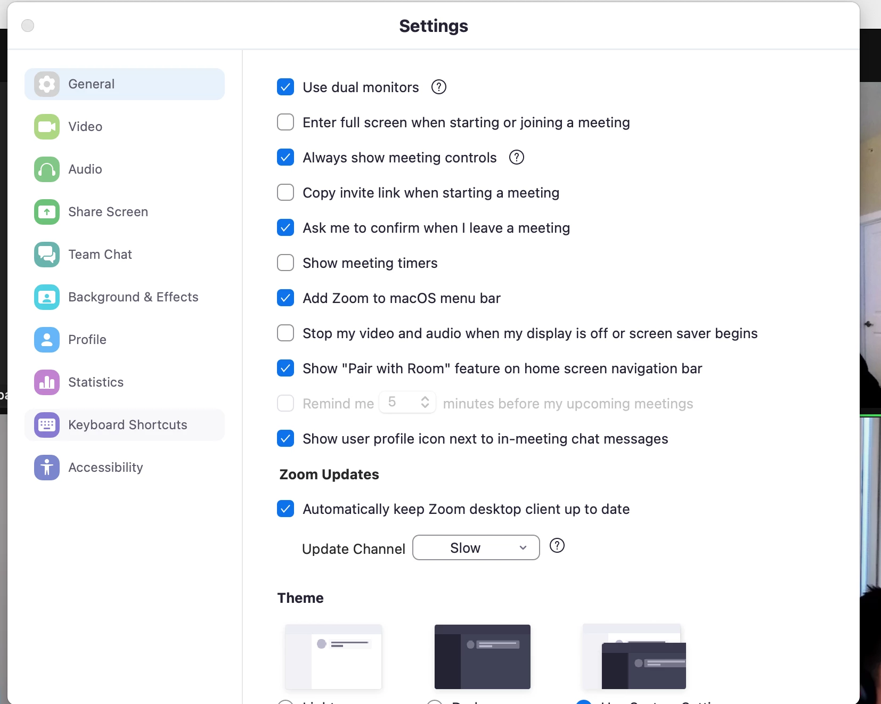Screen dimensions: 881x704
Task: Click the Video camera icon
Action: coord(47,127)
